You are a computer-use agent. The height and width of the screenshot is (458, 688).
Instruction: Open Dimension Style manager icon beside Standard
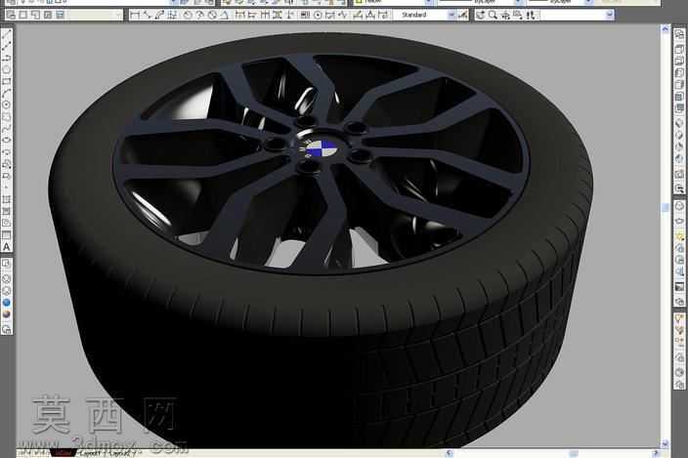pyautogui.click(x=462, y=16)
